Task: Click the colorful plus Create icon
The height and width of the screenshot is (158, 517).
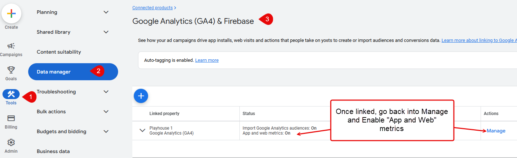Action: (x=11, y=14)
